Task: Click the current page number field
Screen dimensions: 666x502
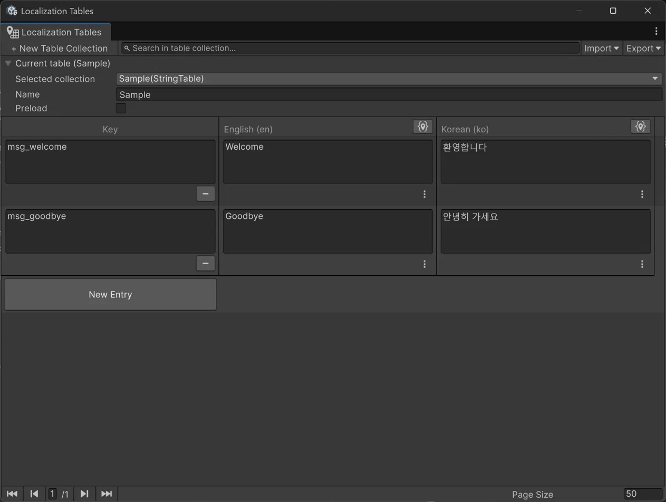Action: point(53,494)
